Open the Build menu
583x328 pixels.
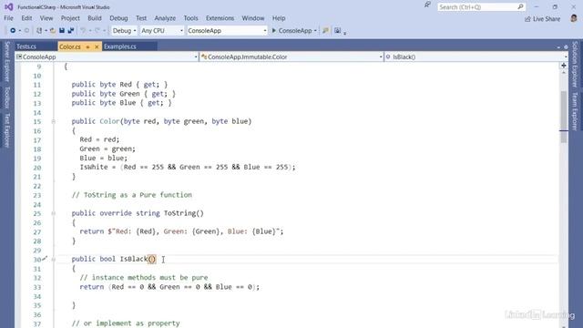(95, 18)
